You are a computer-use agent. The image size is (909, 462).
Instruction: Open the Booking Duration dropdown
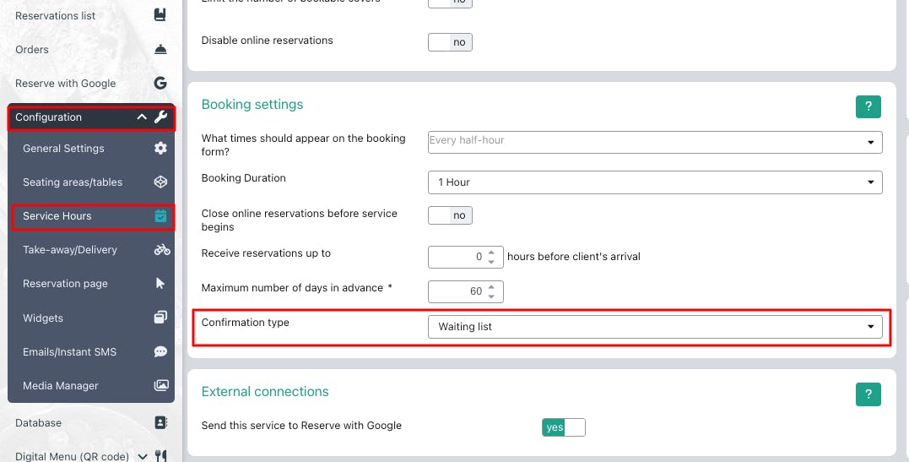click(x=655, y=182)
